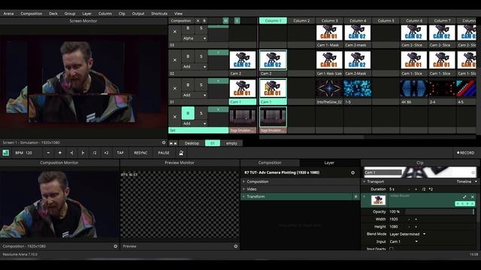Nudge tempo forward
Image resolution: width=481 pixels, height=270 pixels.
pos(83,153)
